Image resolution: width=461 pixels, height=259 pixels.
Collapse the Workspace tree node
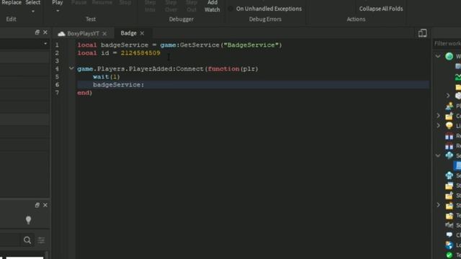coord(438,56)
